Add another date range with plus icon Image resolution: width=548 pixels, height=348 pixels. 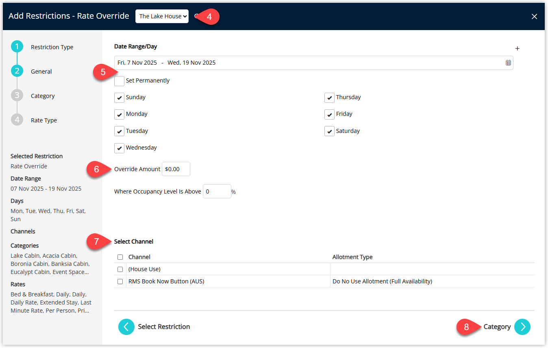[517, 48]
